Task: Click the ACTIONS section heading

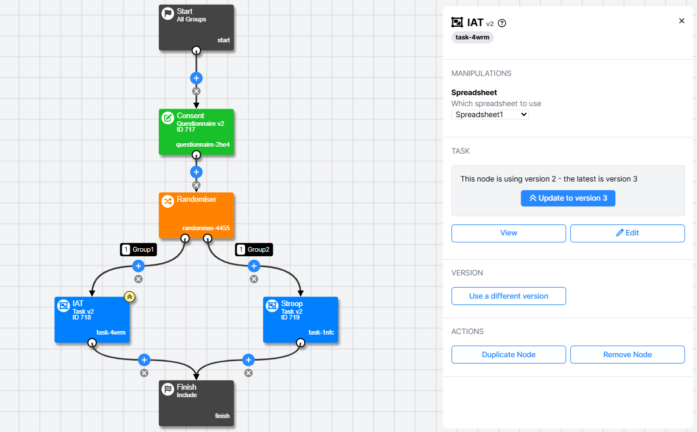Action: (468, 332)
